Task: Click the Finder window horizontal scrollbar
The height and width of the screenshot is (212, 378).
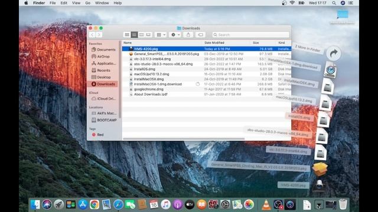Action: coord(184,139)
